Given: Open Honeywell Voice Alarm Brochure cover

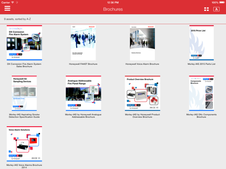Looking at the screenshot, I should [142, 43].
